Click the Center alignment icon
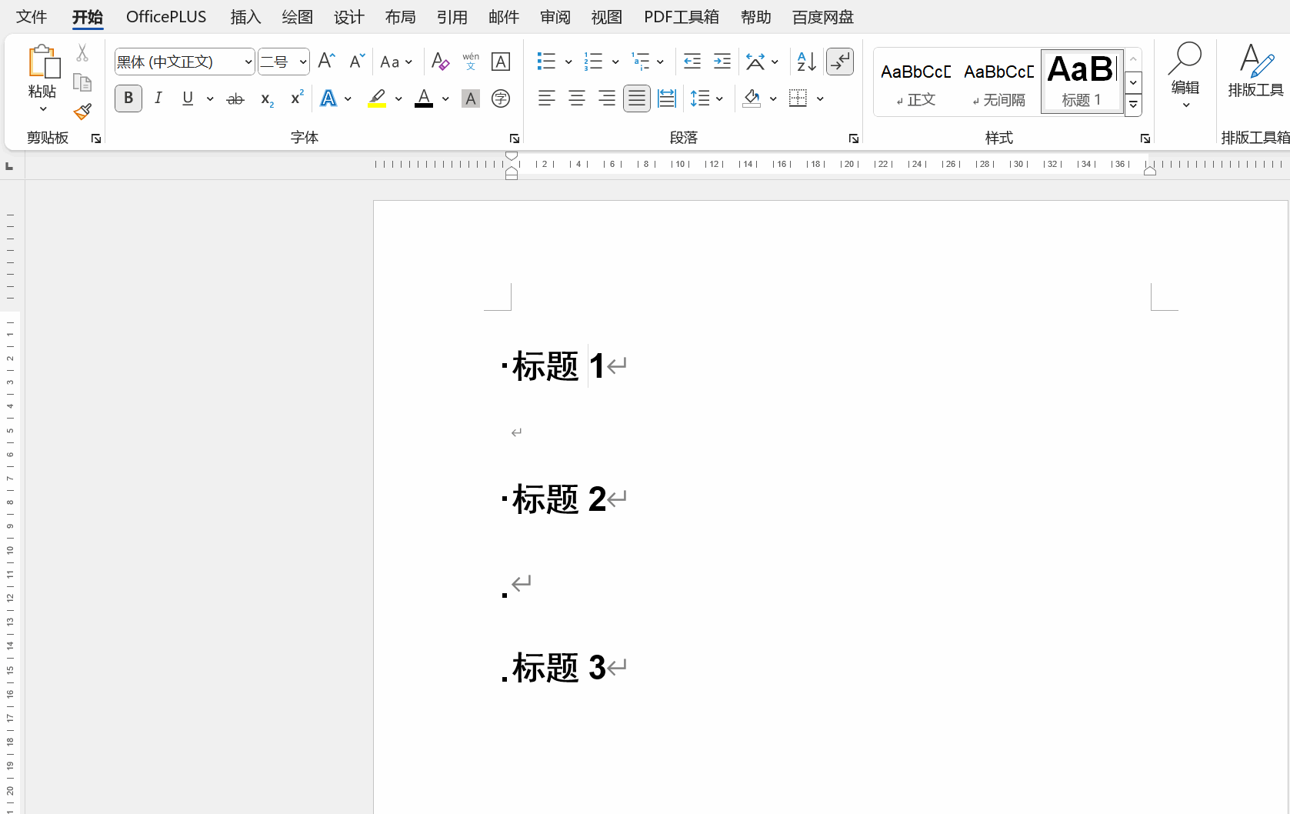The width and height of the screenshot is (1290, 814). click(x=576, y=98)
